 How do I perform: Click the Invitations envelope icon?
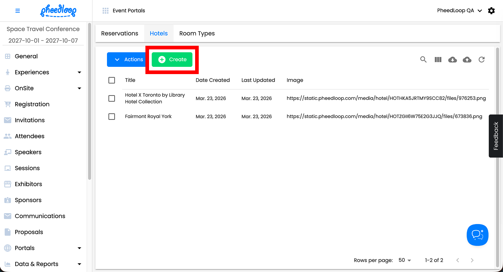point(7,120)
